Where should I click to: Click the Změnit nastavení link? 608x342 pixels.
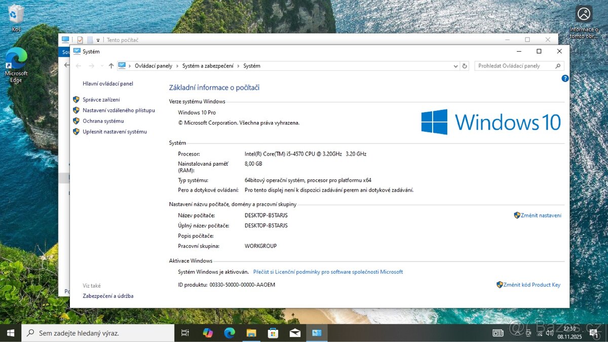(x=541, y=215)
